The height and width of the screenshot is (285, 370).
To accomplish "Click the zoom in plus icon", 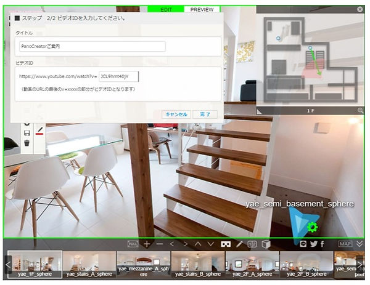I will (x=147, y=244).
